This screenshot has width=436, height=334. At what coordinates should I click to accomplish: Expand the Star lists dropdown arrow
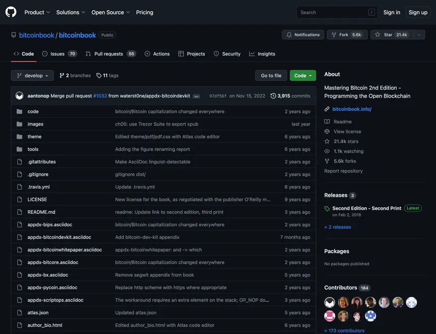click(x=419, y=35)
